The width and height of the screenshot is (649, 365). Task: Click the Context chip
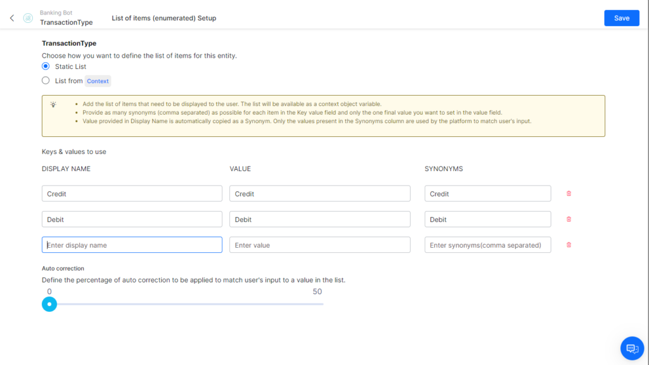pyautogui.click(x=98, y=80)
